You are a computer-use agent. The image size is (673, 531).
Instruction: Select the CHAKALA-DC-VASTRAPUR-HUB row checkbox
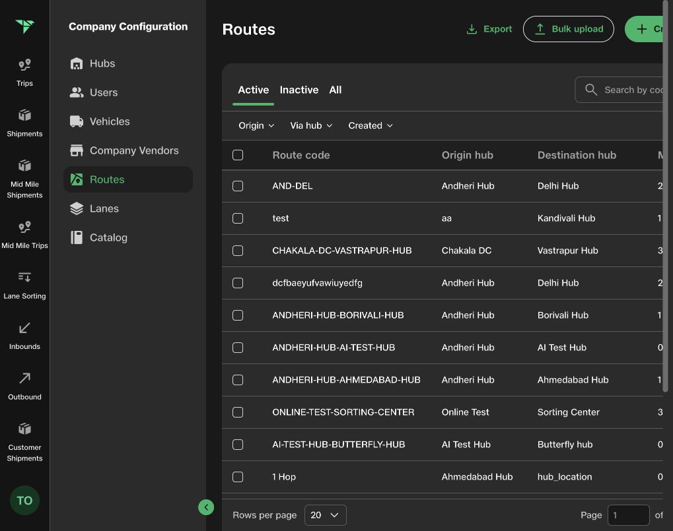(238, 251)
